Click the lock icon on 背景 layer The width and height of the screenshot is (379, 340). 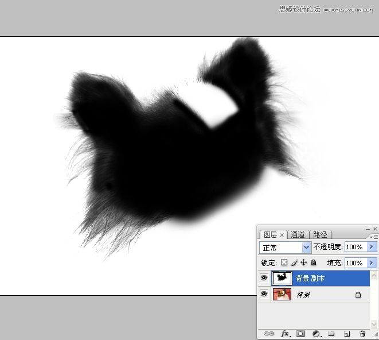[x=358, y=295]
